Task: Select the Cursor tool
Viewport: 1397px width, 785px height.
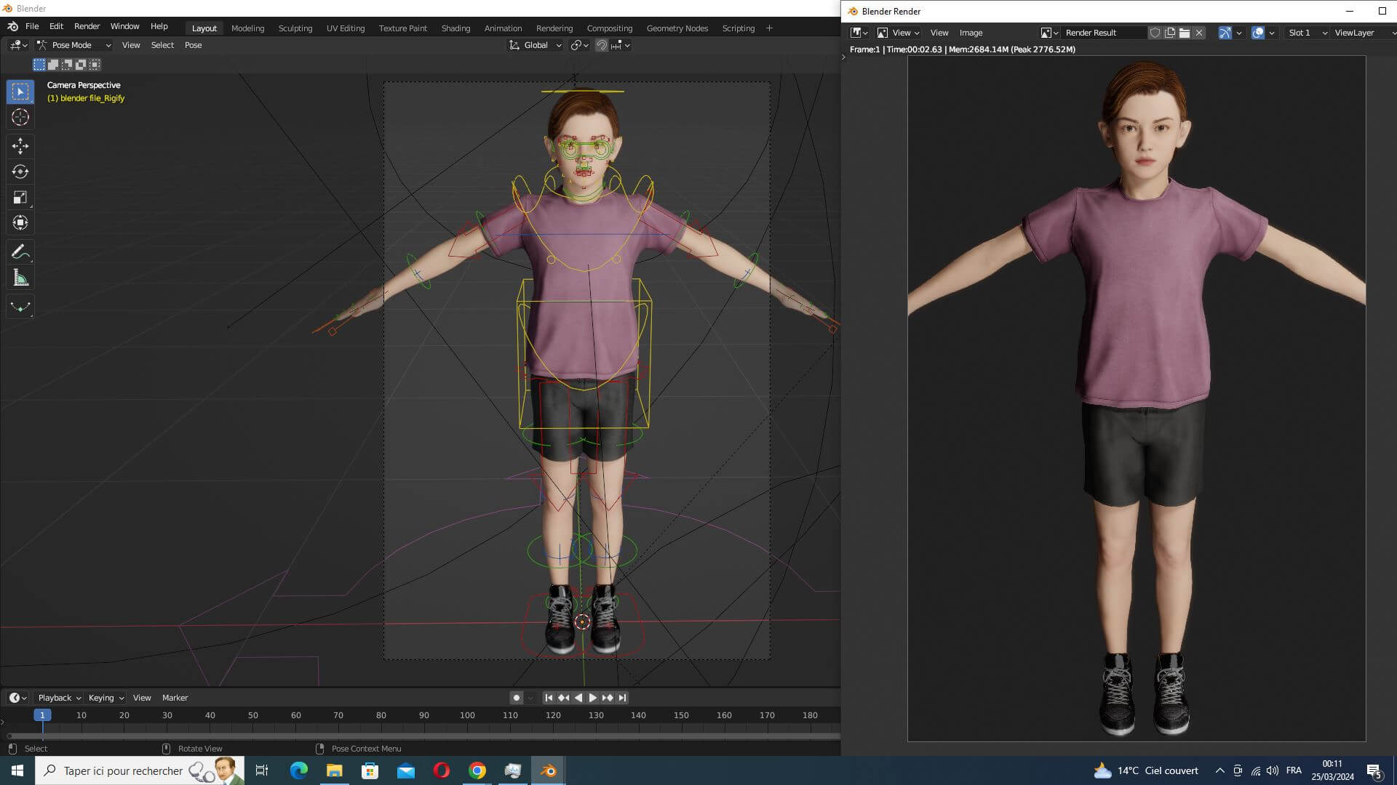Action: tap(20, 117)
